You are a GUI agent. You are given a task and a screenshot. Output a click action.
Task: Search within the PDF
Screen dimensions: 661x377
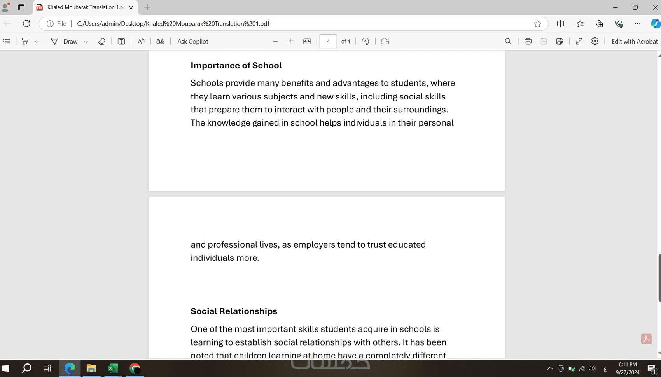coord(508,41)
